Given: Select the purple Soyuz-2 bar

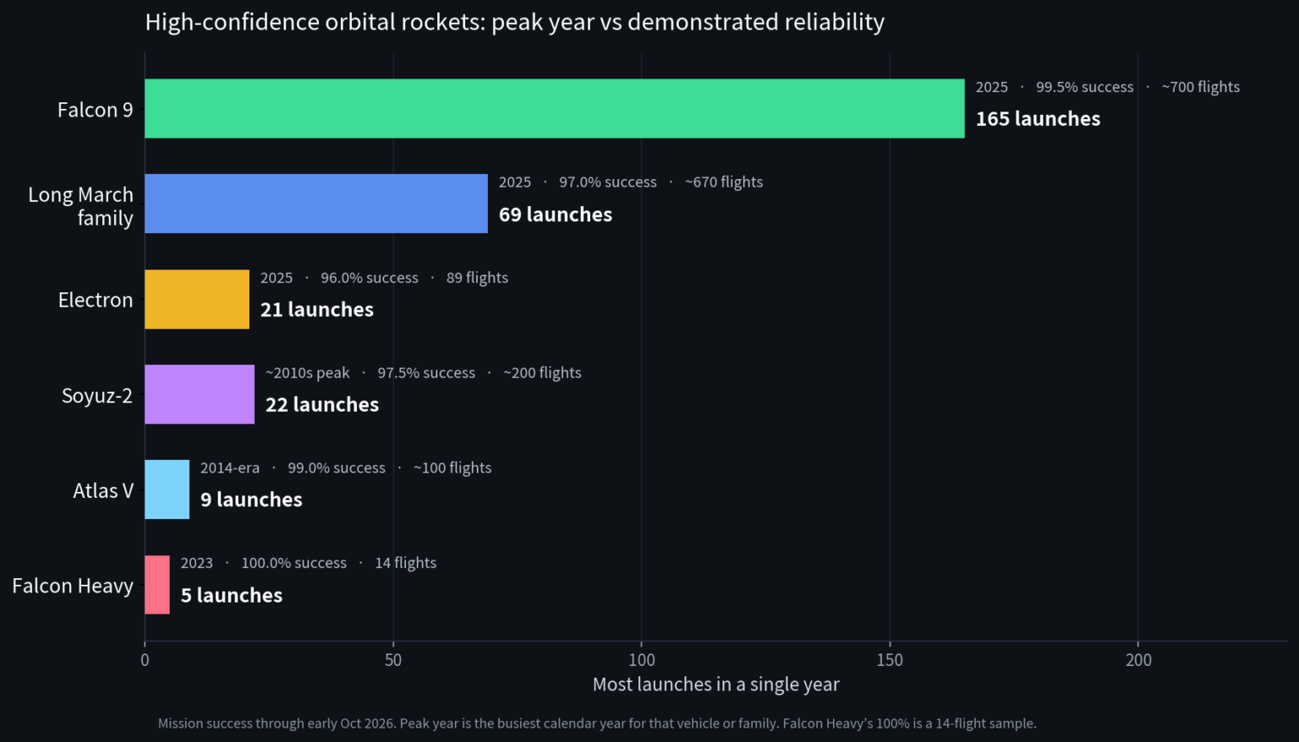Looking at the screenshot, I should tap(200, 394).
